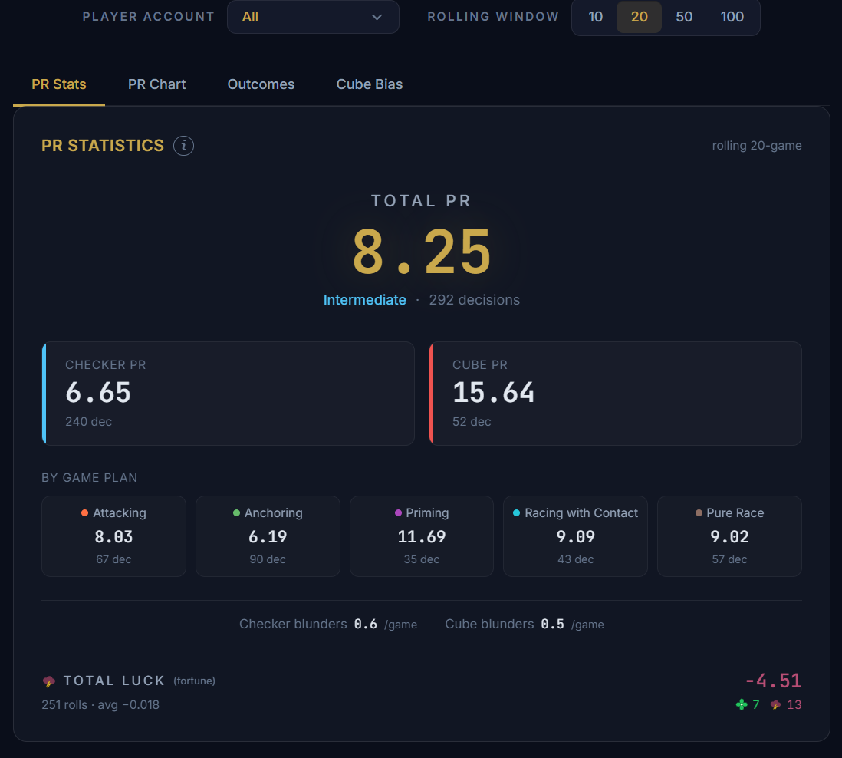
Task: Click the green clover lucky rolls icon
Action: [x=742, y=704]
